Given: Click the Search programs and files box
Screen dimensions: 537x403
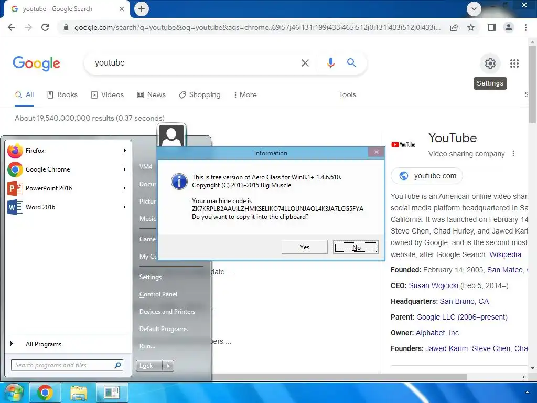Looking at the screenshot, I should tap(67, 365).
